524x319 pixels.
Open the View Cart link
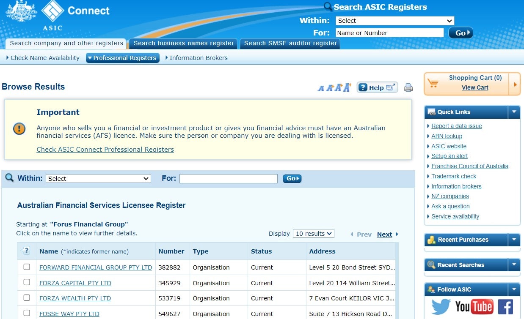pyautogui.click(x=475, y=87)
